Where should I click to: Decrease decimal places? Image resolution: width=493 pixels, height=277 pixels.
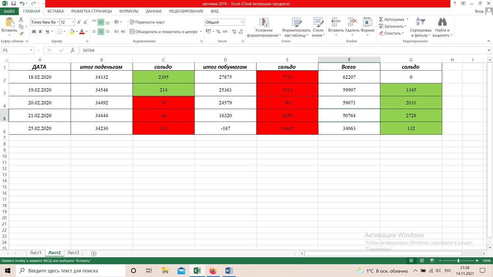coord(240,32)
